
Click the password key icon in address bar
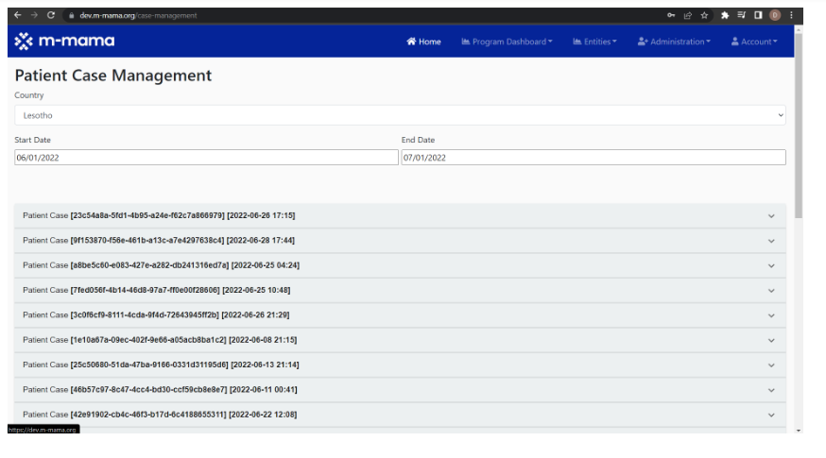coord(671,15)
